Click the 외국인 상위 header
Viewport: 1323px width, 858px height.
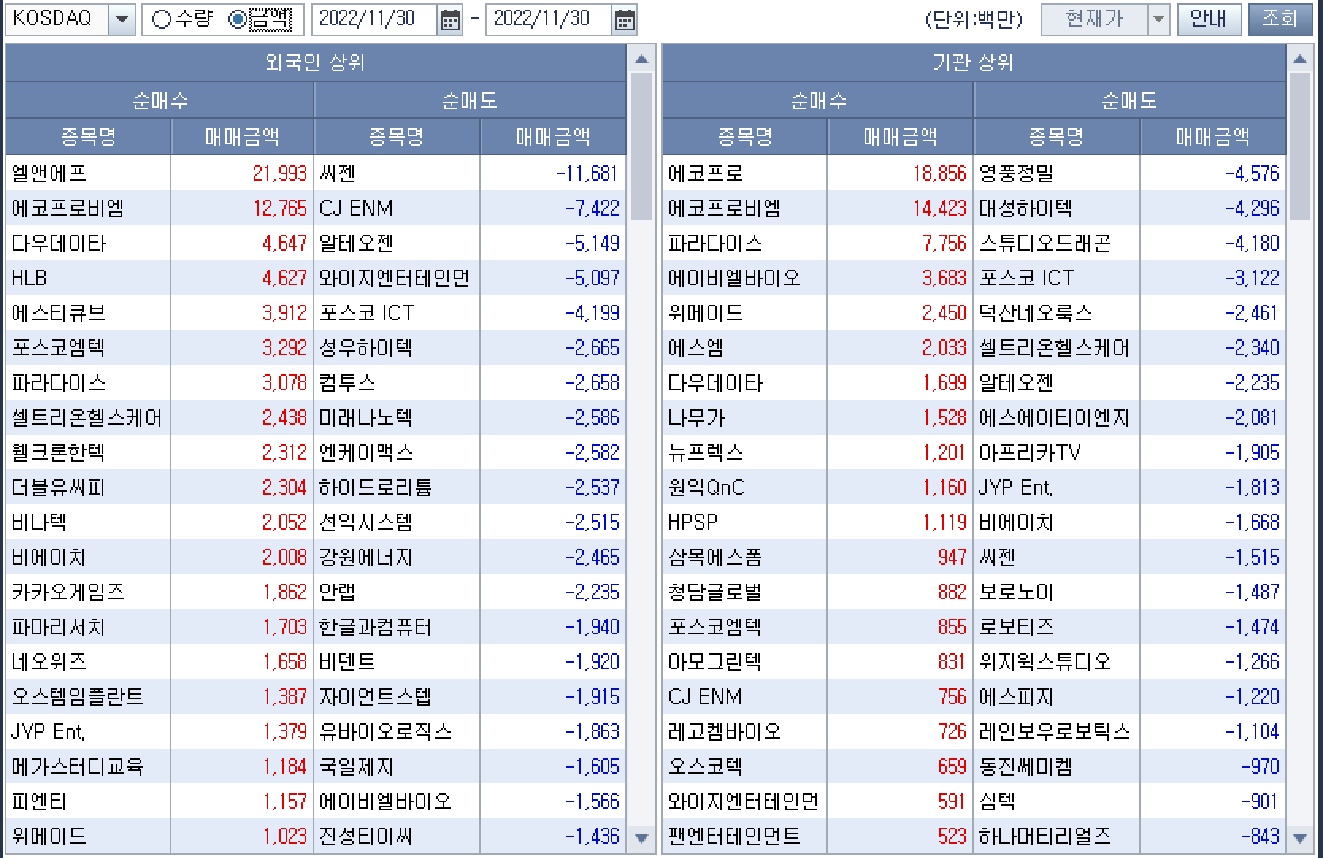(x=316, y=63)
